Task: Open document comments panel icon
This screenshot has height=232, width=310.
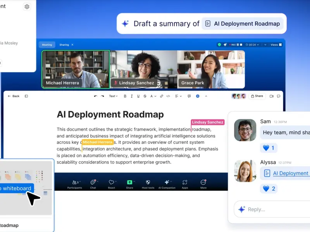Action: pos(279,96)
